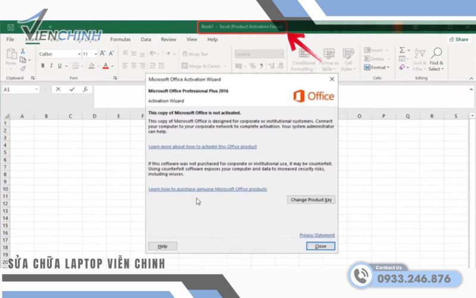Screen dimensions: 476x298
Task: Click the Conditional Formatting icon
Action: click(304, 54)
